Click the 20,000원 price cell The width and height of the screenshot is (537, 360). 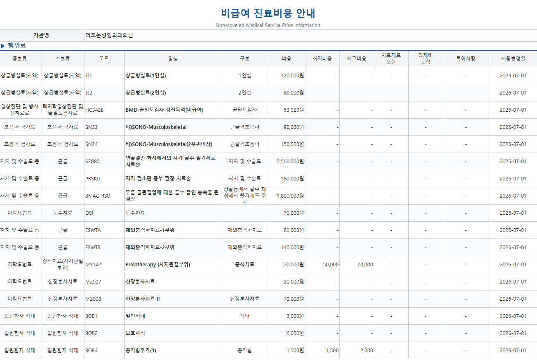coord(287,282)
